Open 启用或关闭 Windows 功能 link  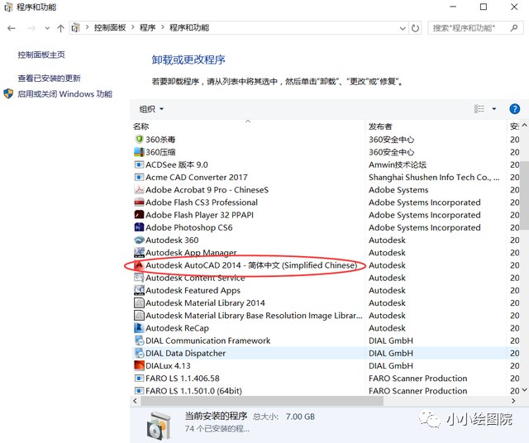pos(64,93)
